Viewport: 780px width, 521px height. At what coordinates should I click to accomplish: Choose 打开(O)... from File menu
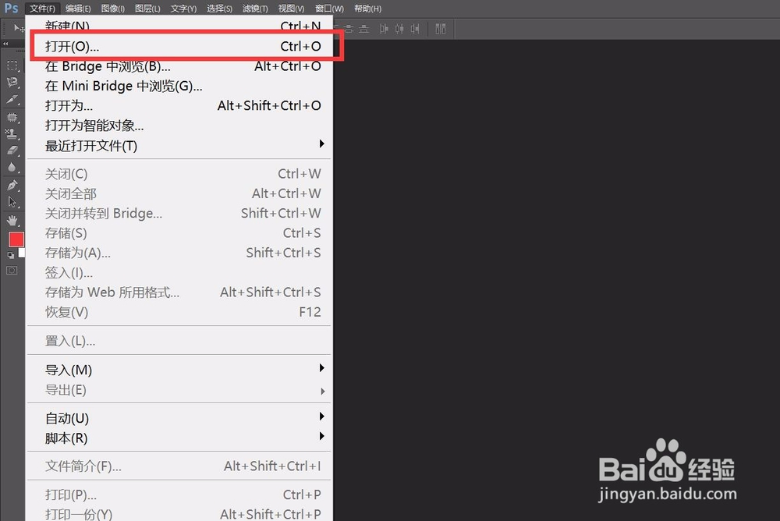coord(179,46)
